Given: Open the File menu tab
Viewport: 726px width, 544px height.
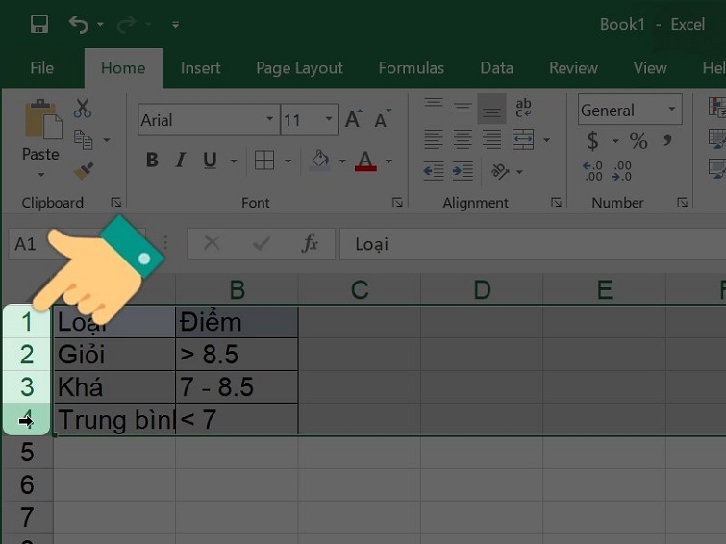Looking at the screenshot, I should [41, 68].
